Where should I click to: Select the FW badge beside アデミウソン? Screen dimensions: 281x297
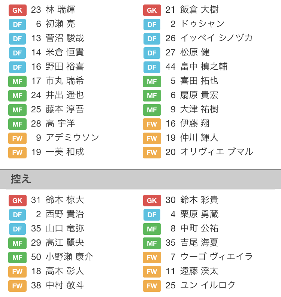(17, 138)
